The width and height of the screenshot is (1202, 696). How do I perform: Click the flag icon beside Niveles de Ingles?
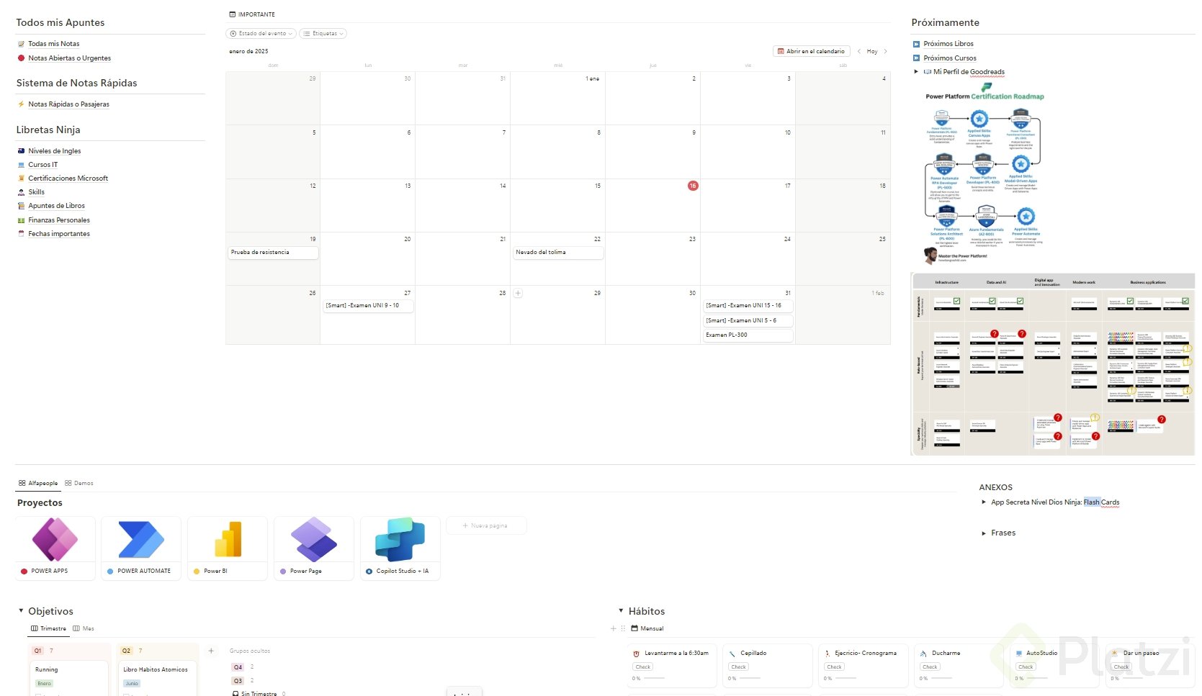pyautogui.click(x=22, y=151)
